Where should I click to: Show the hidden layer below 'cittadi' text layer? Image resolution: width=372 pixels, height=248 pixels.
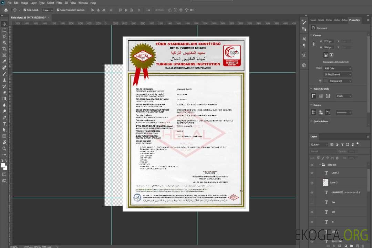click(312, 202)
